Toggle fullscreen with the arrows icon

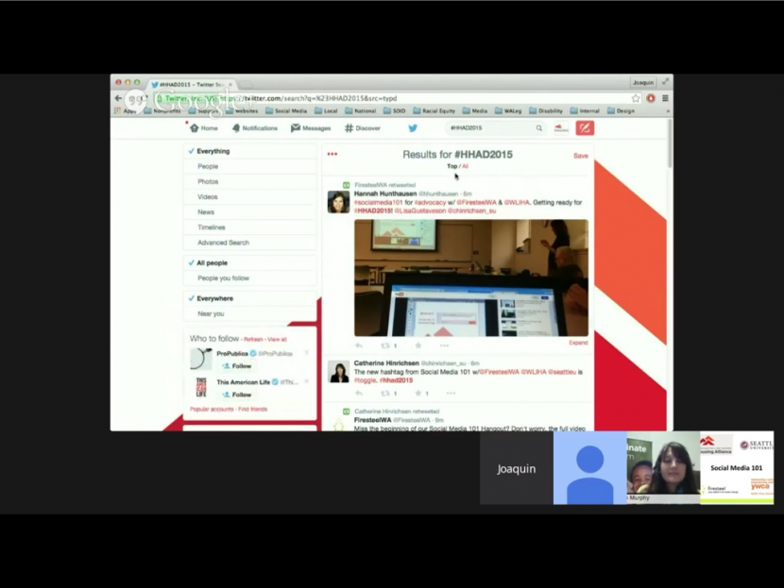point(665,82)
